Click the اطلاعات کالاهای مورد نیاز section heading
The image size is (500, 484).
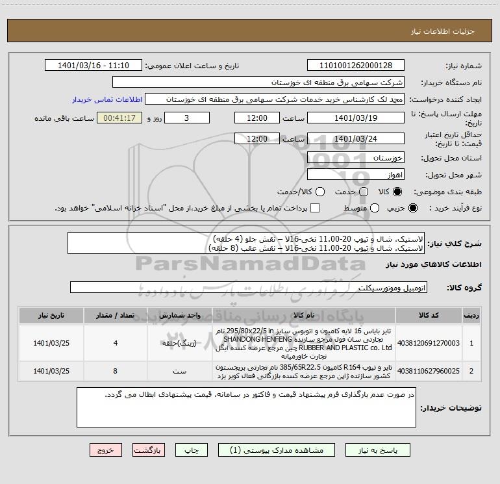tap(434, 264)
